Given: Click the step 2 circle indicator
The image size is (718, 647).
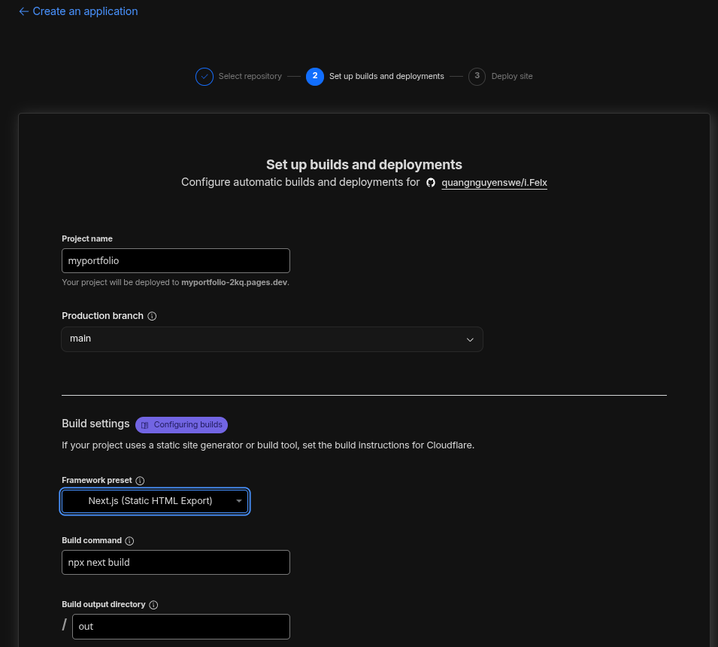Looking at the screenshot, I should tap(314, 77).
